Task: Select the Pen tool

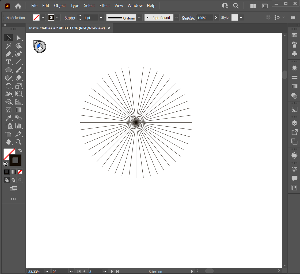Action: tap(9, 54)
